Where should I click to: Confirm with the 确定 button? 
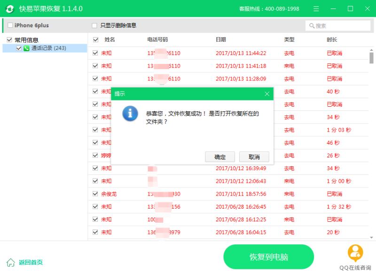pyautogui.click(x=219, y=156)
